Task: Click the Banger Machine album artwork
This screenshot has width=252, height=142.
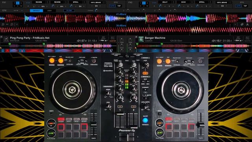Action: (x=141, y=39)
